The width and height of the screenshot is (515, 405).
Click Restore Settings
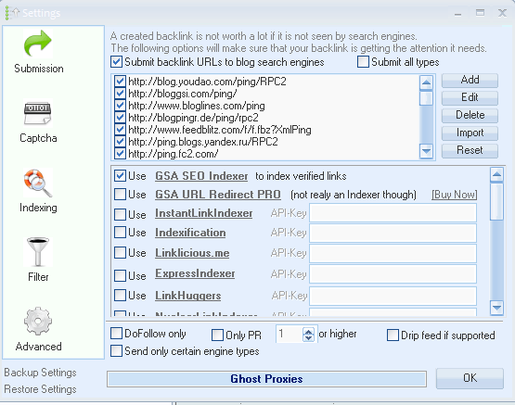[40, 389]
